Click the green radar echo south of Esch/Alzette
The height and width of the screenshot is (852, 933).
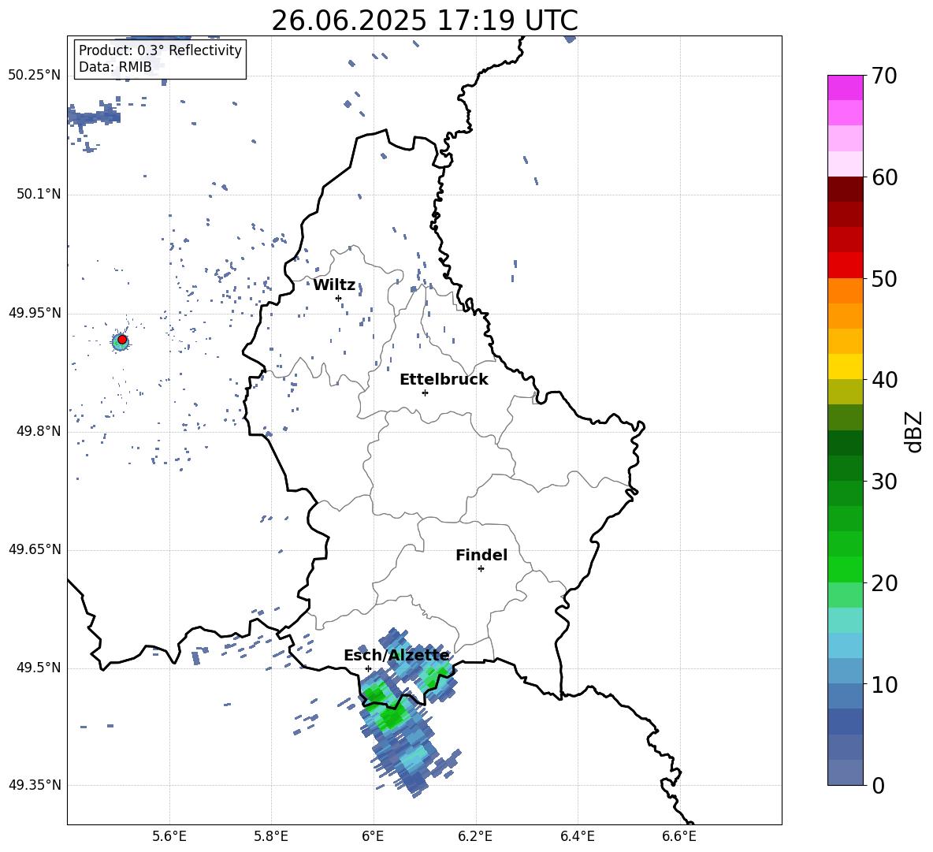391,716
